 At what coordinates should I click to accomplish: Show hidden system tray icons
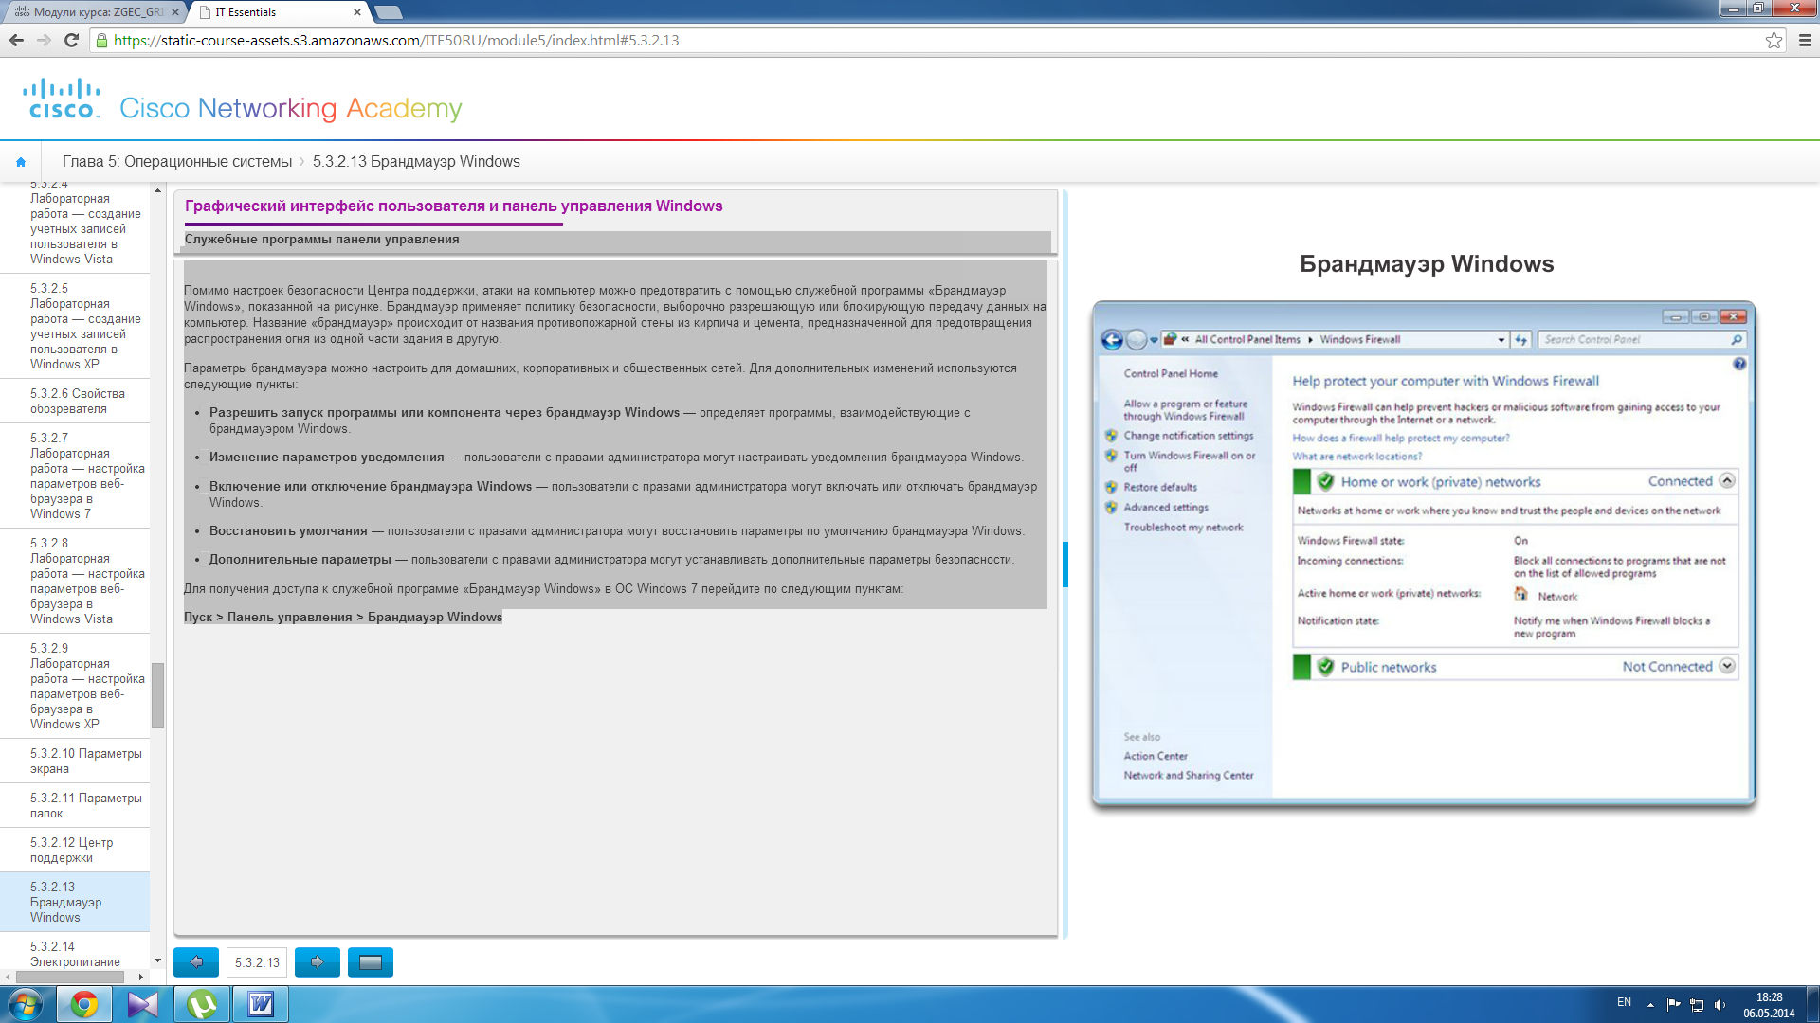[1650, 1005]
